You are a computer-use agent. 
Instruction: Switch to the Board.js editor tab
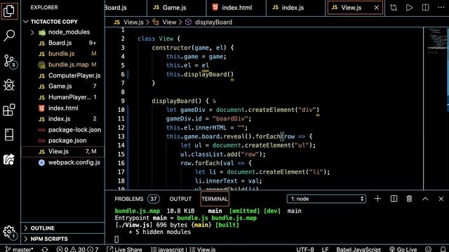126,8
